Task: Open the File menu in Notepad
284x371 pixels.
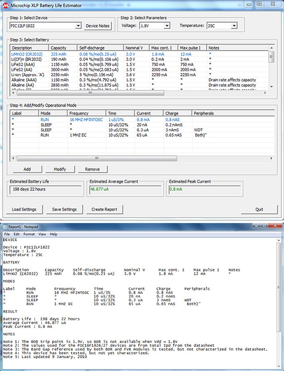Action: (x=7, y=234)
